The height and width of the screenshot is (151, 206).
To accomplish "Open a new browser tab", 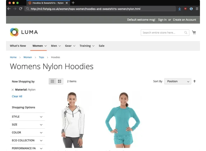I will (x=73, y=3).
